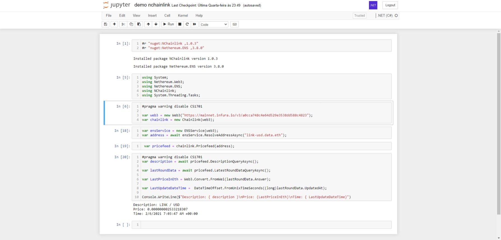Screen dimensions: 501x240
Task: Click the Time output line
Action: (165, 214)
